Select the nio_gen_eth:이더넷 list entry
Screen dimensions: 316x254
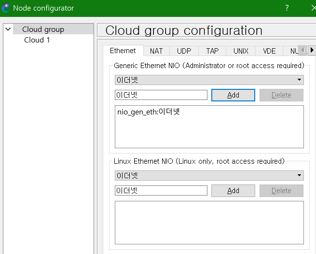tap(149, 112)
